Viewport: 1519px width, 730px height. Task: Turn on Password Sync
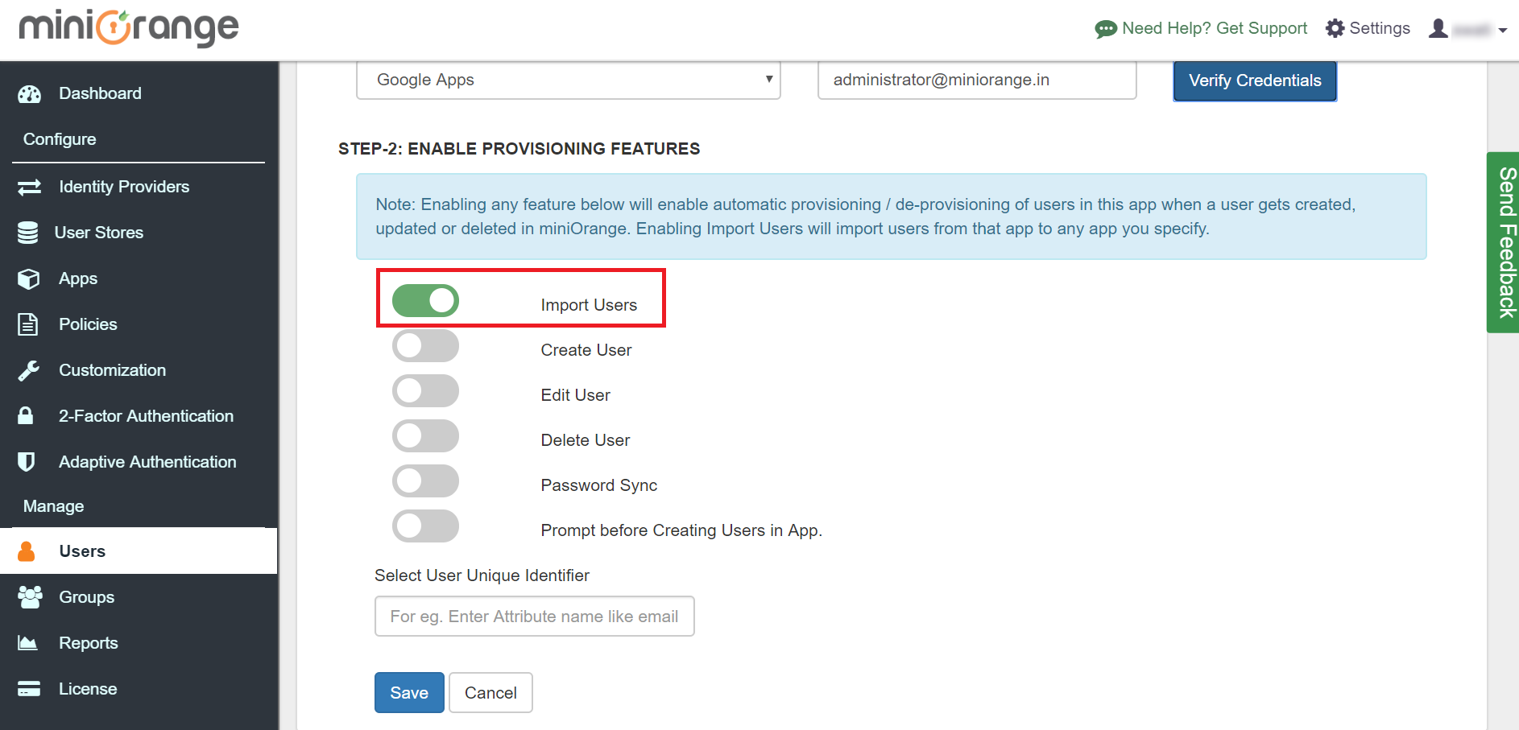[x=425, y=480]
